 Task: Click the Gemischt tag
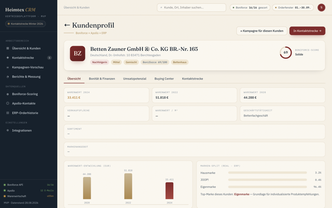[131, 62]
